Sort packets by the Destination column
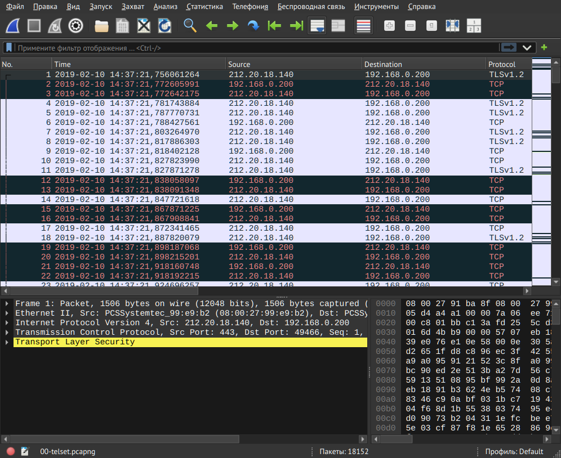Viewport: 561px width, 458px height. tap(424, 64)
